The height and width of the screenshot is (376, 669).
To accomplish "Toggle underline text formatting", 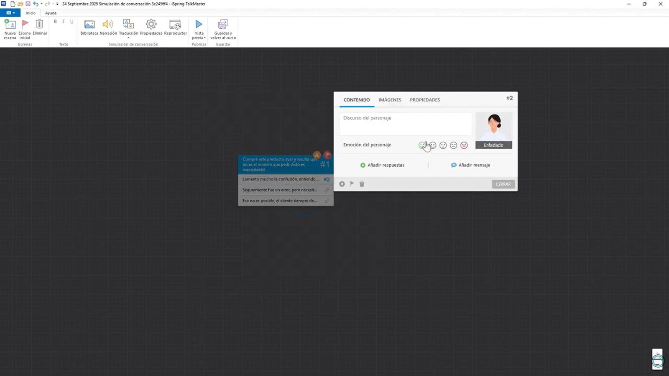I will pos(72,21).
